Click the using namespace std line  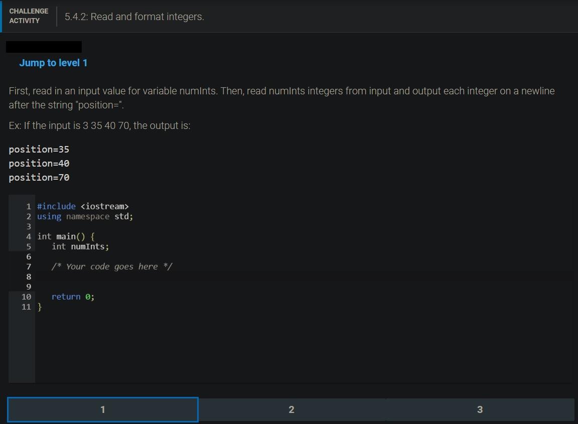click(x=84, y=216)
